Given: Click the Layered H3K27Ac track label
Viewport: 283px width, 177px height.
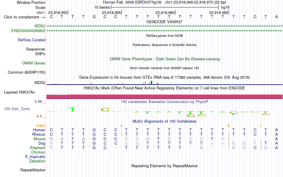Looking at the screenshot, I should [19, 92].
